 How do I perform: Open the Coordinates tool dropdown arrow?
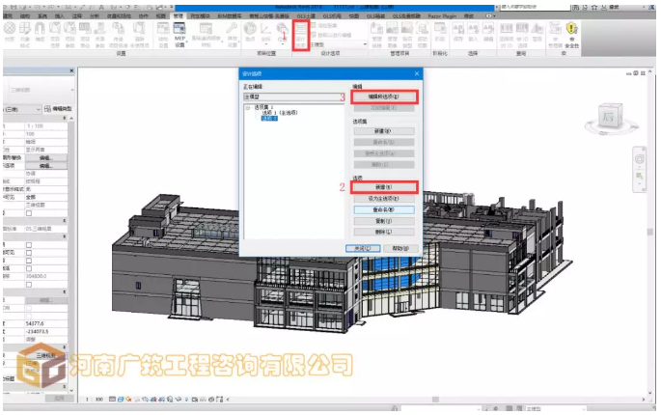[x=266, y=43]
